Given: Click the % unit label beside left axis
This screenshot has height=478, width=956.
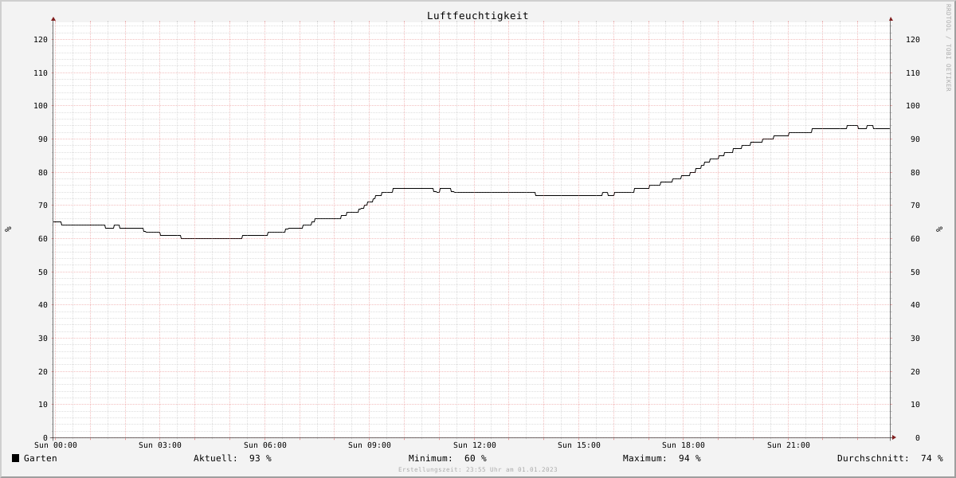Looking at the screenshot, I should pos(8,229).
